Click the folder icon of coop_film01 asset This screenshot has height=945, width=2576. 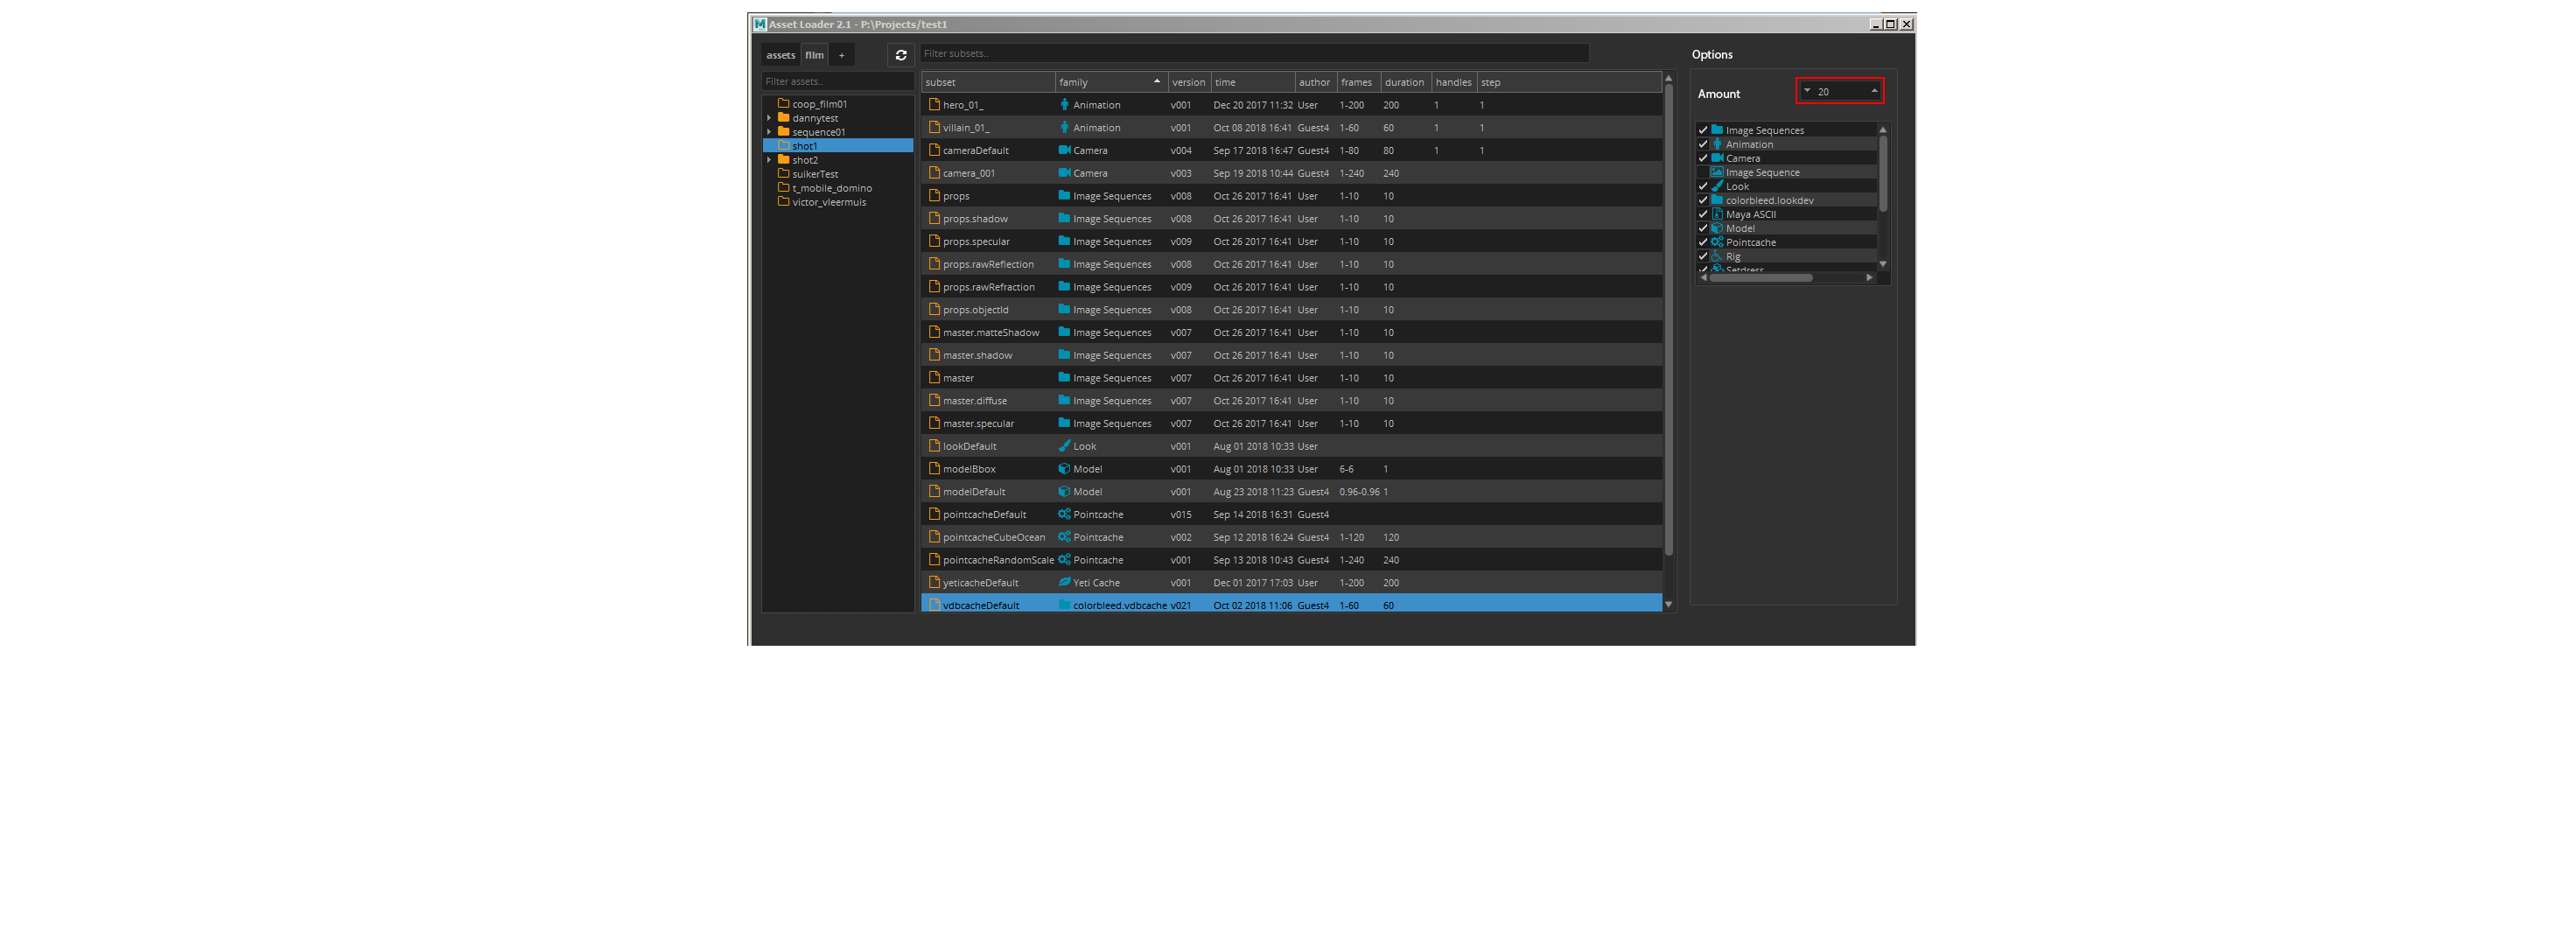point(784,103)
